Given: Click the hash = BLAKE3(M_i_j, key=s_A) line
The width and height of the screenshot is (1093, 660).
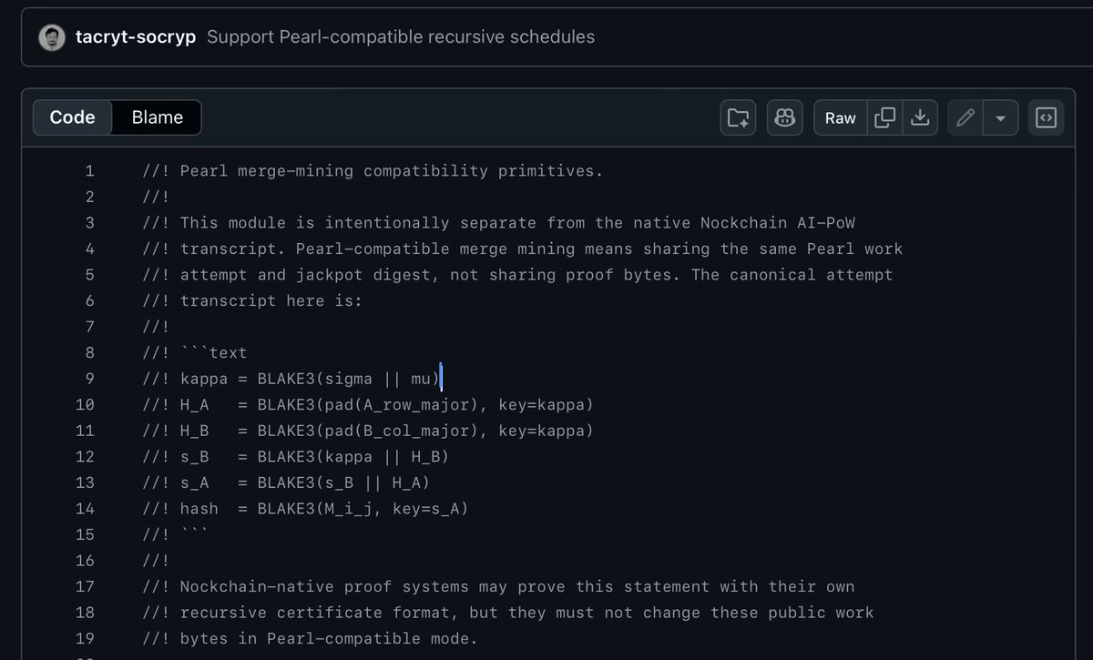Looking at the screenshot, I should pos(305,508).
